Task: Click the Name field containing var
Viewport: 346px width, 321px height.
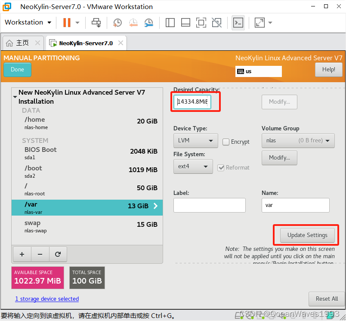Action: click(296, 205)
